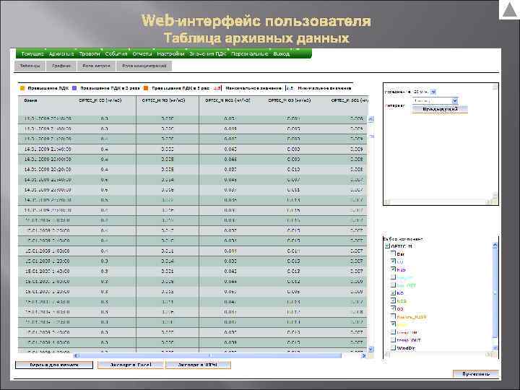This screenshot has height=390, width=520.
Task: Click the triangle slide-navigation icon at the top-right corner
Action: pyautogui.click(x=510, y=10)
